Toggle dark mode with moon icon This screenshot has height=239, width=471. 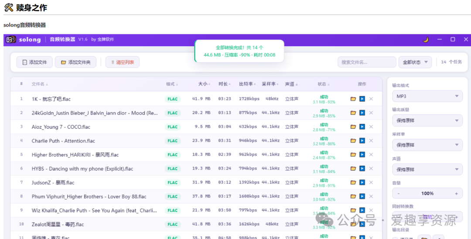426,40
